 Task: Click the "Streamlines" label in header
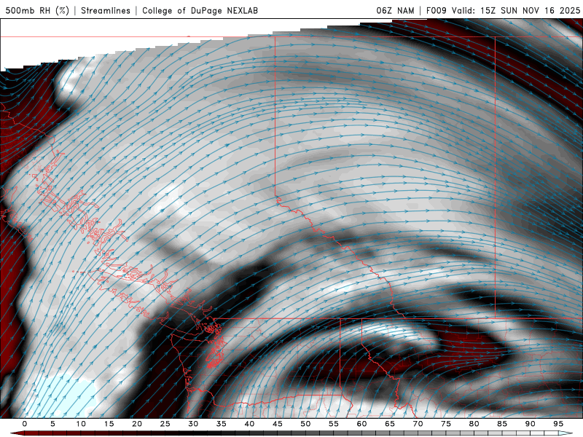point(106,10)
